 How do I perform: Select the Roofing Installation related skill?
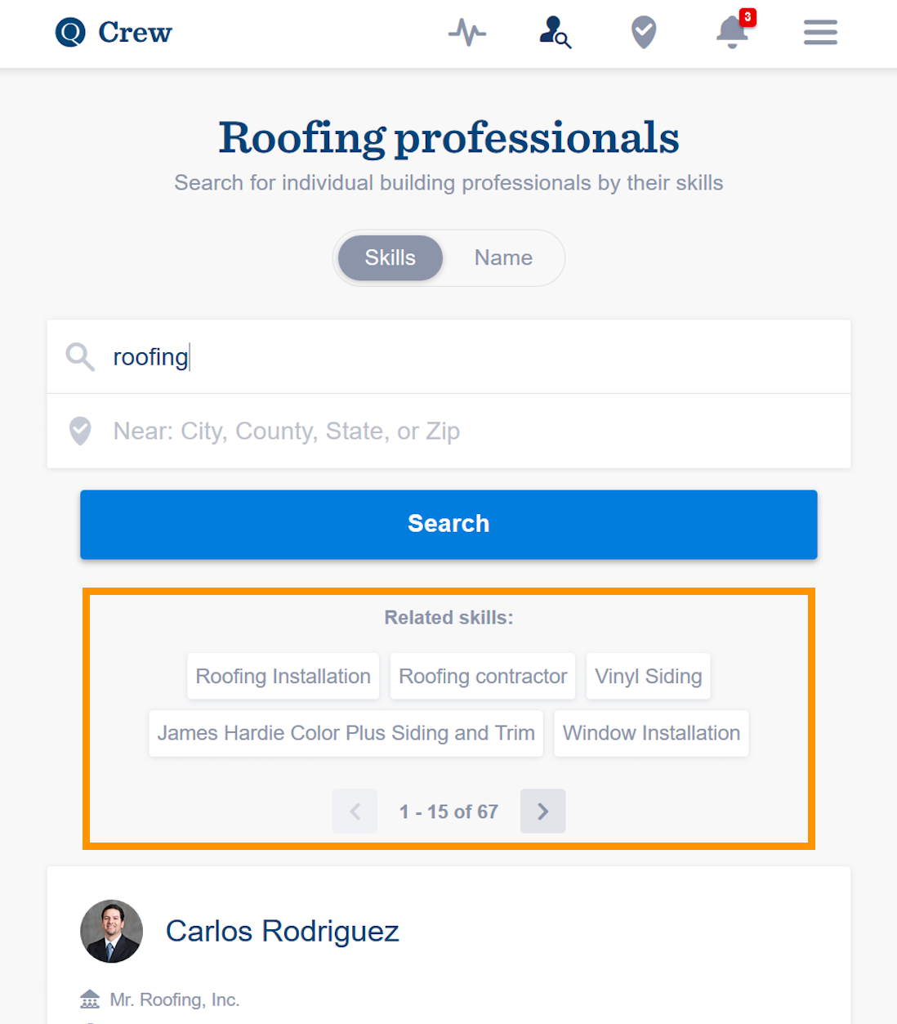click(283, 676)
